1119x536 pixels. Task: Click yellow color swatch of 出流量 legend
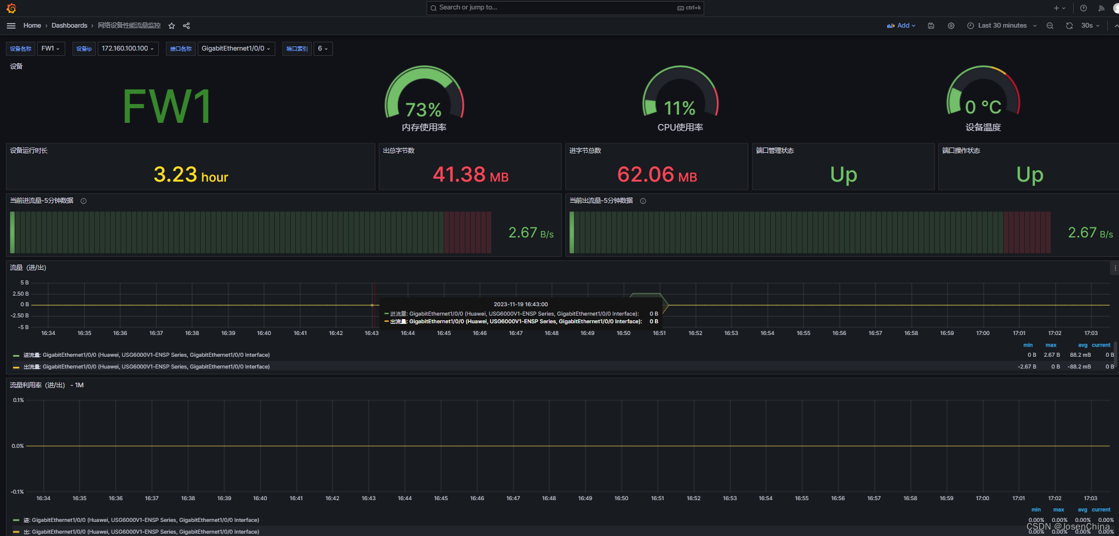tap(16, 367)
